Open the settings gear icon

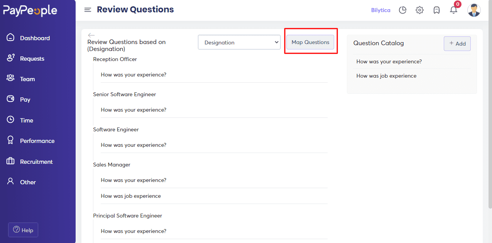point(419,10)
